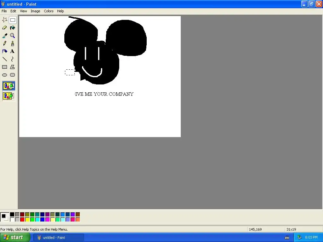Click the selection size '31x19' in status bar

[291, 229]
